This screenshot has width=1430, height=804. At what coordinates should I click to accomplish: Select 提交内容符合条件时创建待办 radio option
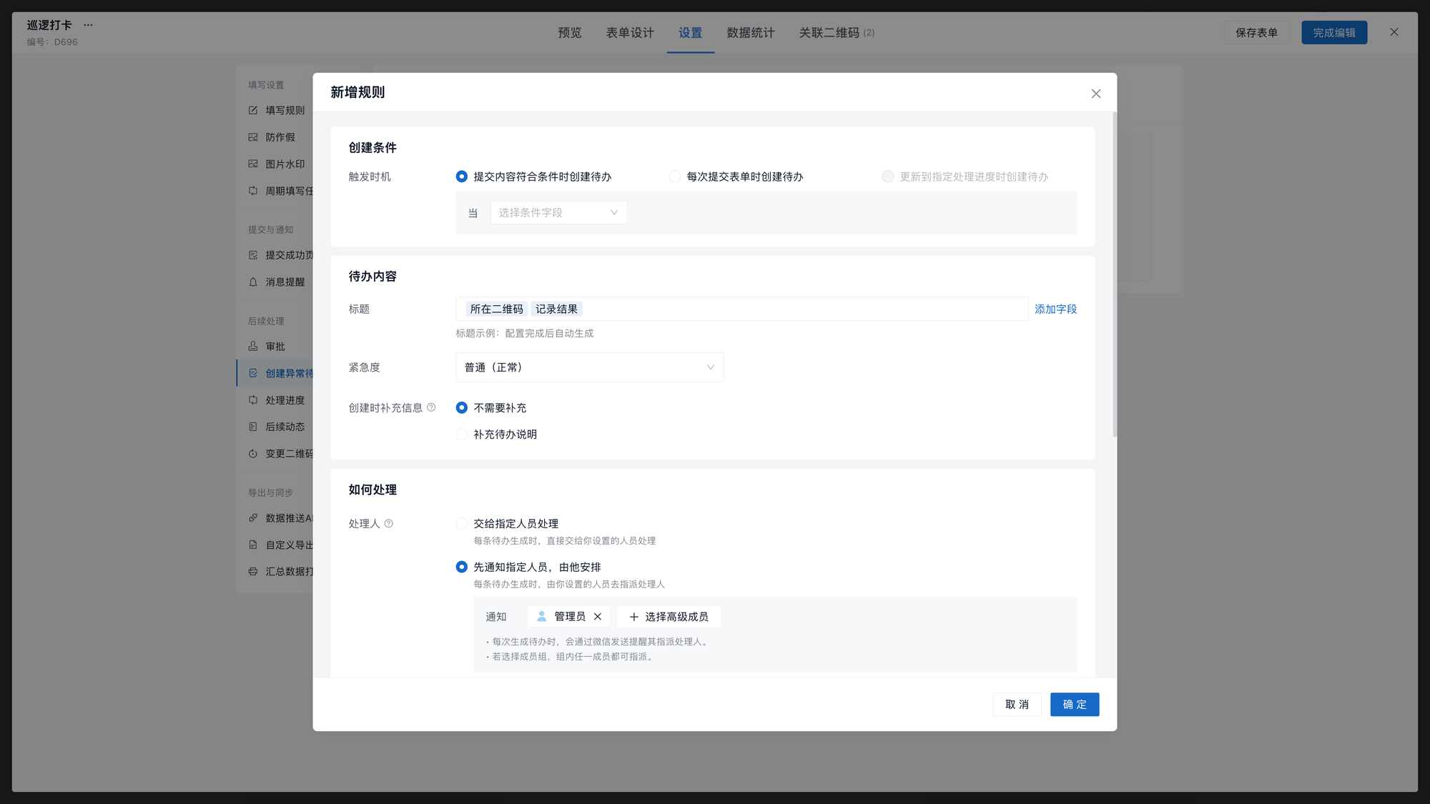pyautogui.click(x=462, y=177)
